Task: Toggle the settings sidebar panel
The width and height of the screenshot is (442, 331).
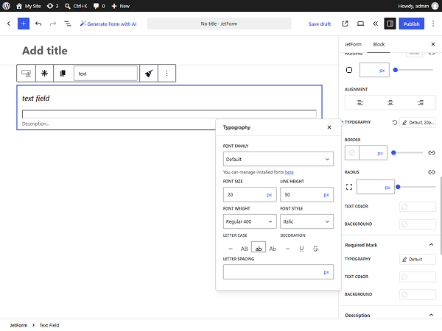Action: 390,24
